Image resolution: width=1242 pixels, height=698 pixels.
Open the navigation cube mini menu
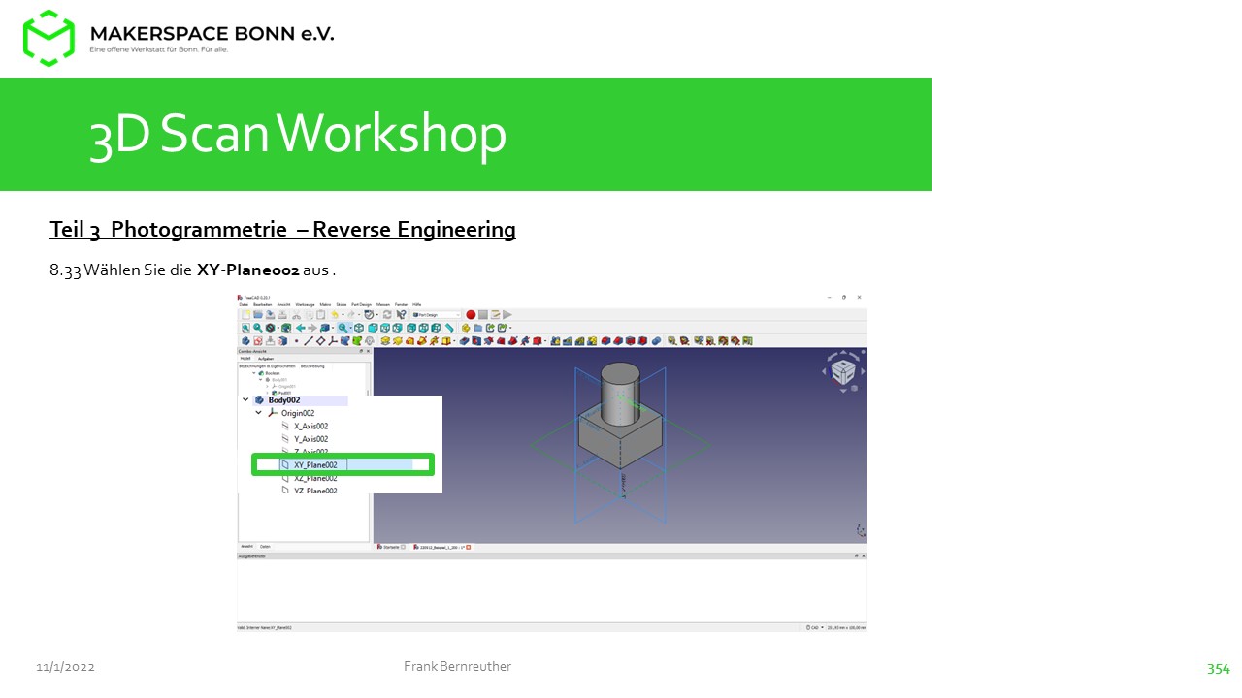coord(854,388)
